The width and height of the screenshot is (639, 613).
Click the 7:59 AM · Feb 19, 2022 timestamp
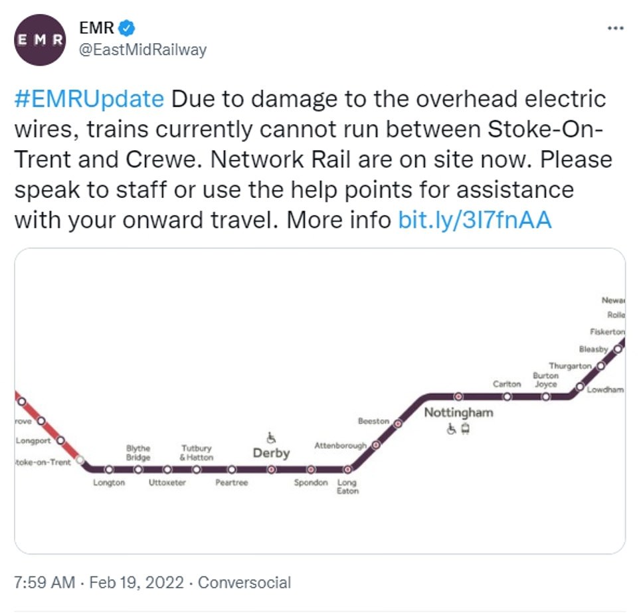click(98, 582)
